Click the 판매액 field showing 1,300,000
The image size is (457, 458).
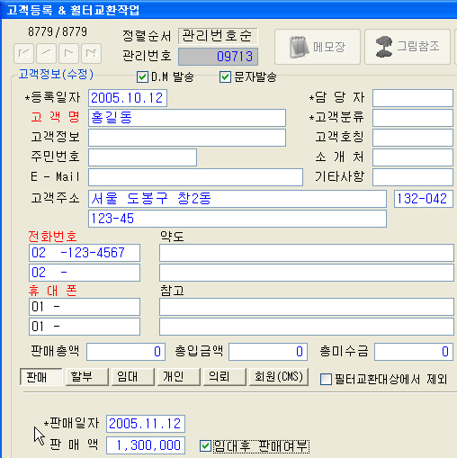pos(146,445)
